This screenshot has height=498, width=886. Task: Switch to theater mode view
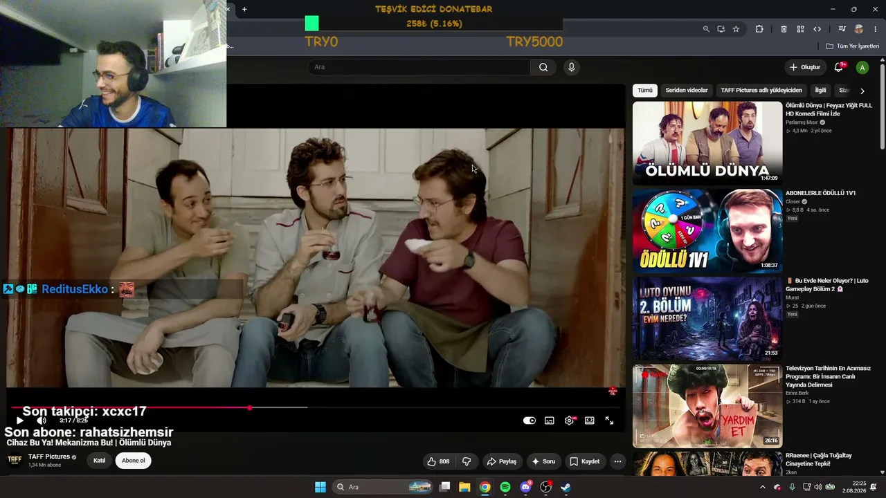590,421
